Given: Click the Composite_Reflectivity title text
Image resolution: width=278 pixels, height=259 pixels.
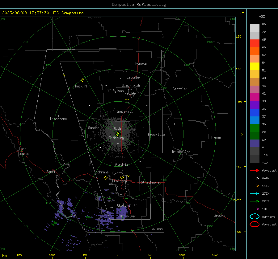Looking at the screenshot, I should (x=139, y=5).
